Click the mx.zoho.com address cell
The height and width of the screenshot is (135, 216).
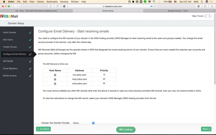(79, 75)
